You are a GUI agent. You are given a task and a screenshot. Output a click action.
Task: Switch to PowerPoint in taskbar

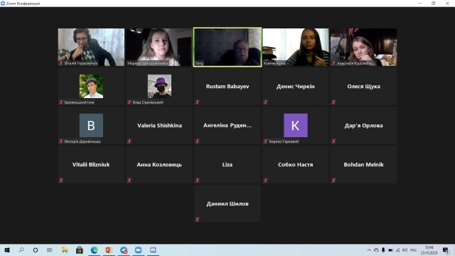pos(109,250)
